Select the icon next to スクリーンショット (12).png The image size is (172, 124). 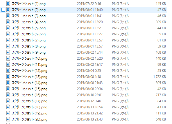pyautogui.click(x=8, y=71)
